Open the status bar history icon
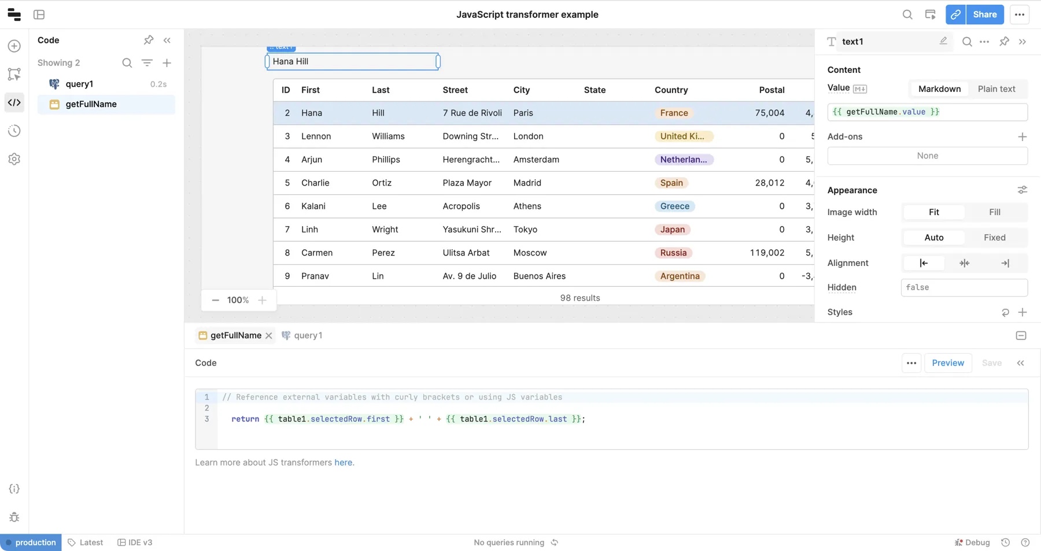The image size is (1041, 551). click(x=1006, y=542)
